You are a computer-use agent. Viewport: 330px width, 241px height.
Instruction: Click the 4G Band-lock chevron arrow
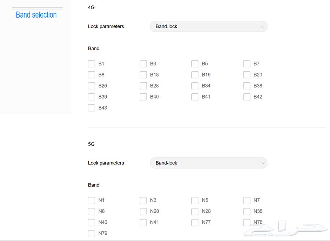[263, 27]
